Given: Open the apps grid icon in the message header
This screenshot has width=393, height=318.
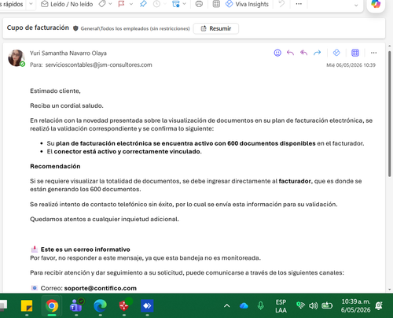Looking at the screenshot, I should click(355, 53).
